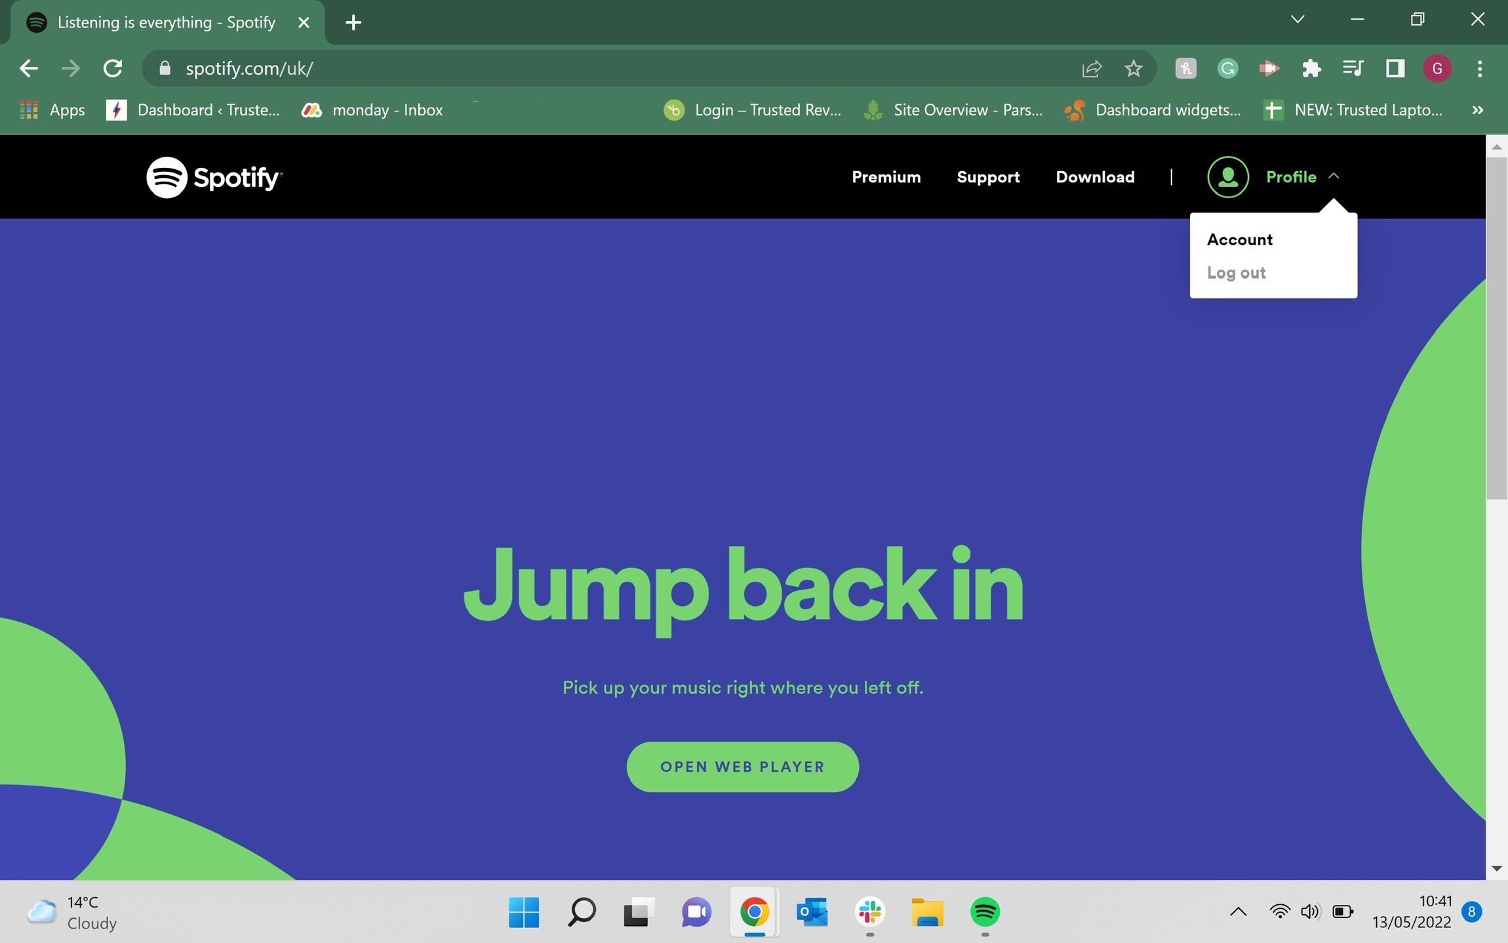
Task: Go to the Support page
Action: (988, 177)
